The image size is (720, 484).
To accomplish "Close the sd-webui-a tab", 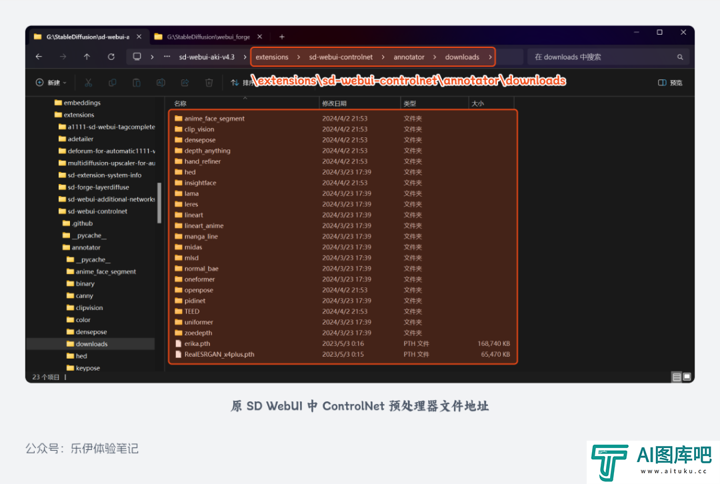I will point(139,37).
